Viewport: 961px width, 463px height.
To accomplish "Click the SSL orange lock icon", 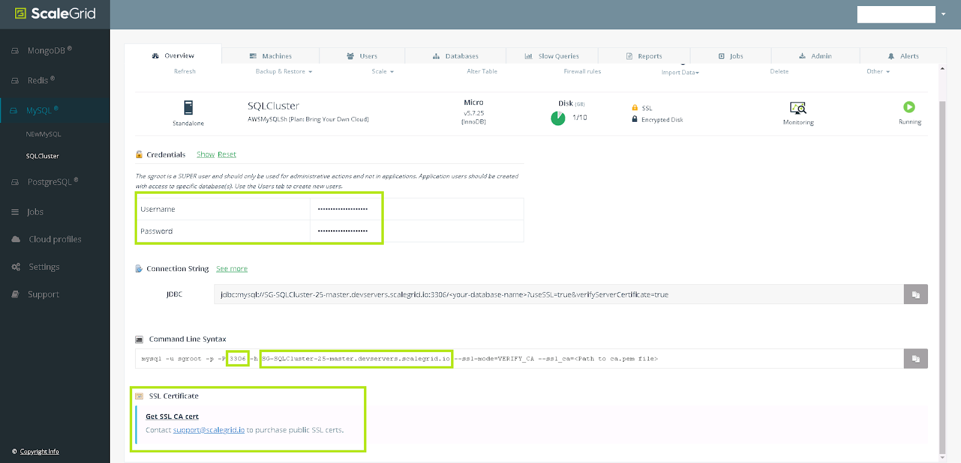I will pos(635,108).
